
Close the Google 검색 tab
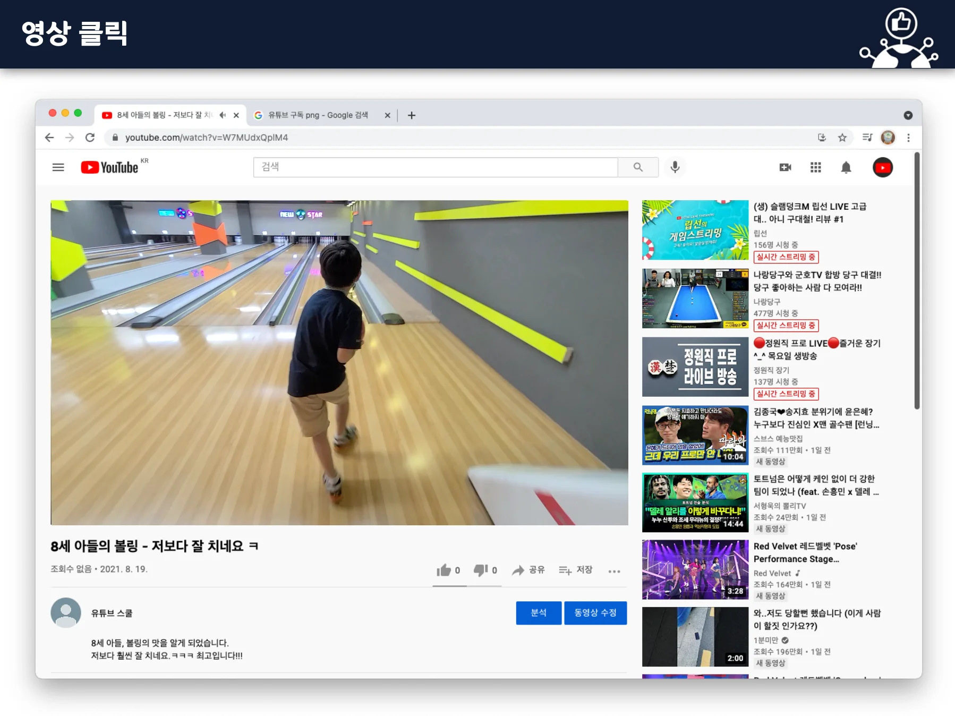click(388, 115)
